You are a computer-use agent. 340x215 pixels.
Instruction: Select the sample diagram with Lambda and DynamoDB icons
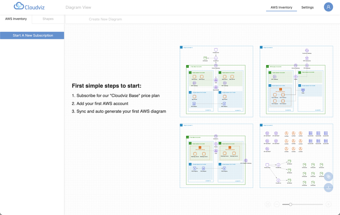[x=296, y=156]
